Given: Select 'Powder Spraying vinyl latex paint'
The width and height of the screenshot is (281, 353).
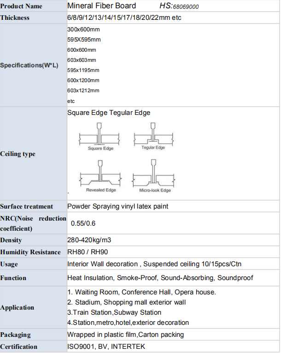Looking at the screenshot, I should 118,206.
